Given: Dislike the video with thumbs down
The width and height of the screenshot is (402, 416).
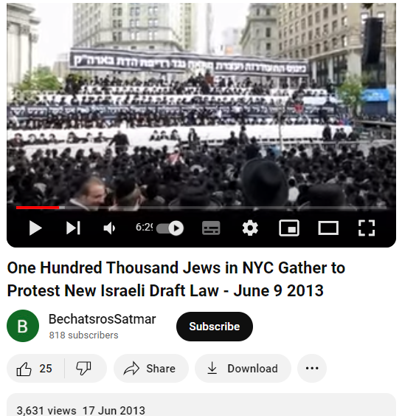Looking at the screenshot, I should (83, 369).
